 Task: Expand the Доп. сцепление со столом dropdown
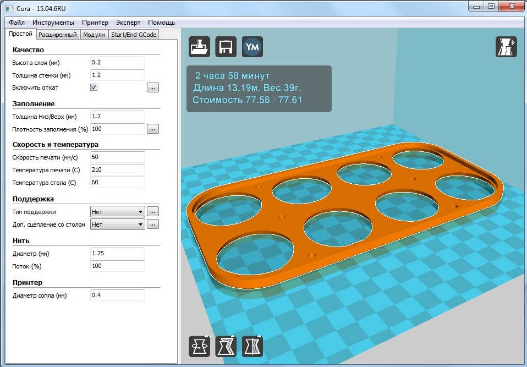point(117,224)
